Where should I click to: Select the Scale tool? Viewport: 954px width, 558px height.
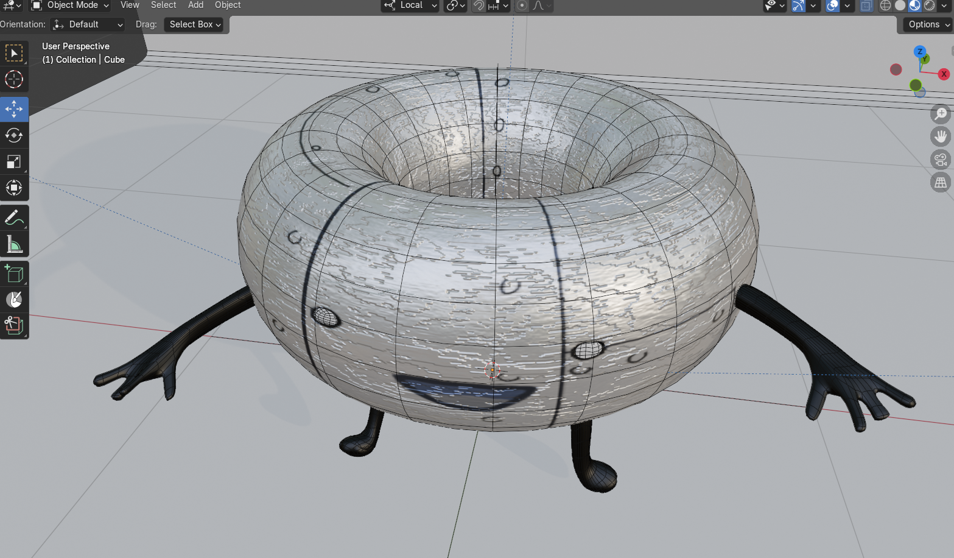coord(14,162)
